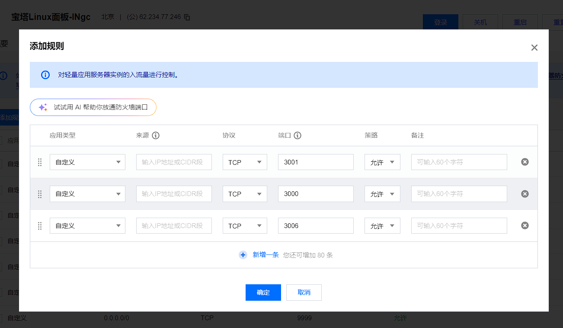Open the 应用类型 dropdown in the 3001 row

tap(87, 162)
